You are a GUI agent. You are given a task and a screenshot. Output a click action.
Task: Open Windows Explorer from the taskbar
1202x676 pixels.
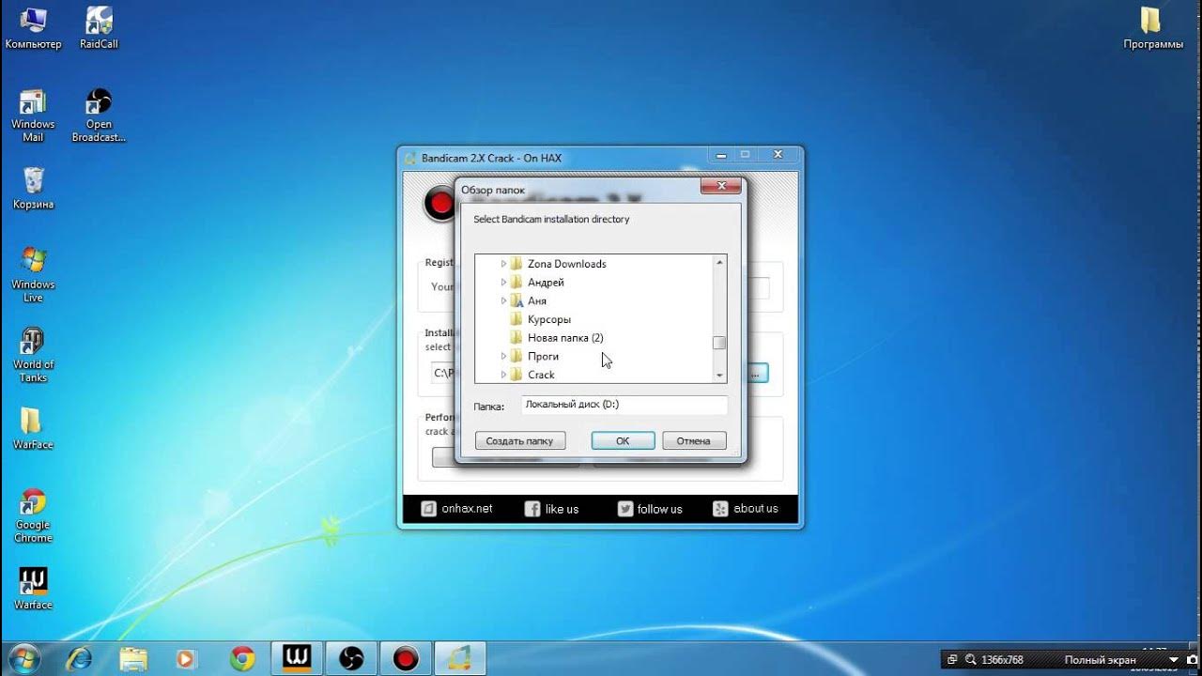133,659
